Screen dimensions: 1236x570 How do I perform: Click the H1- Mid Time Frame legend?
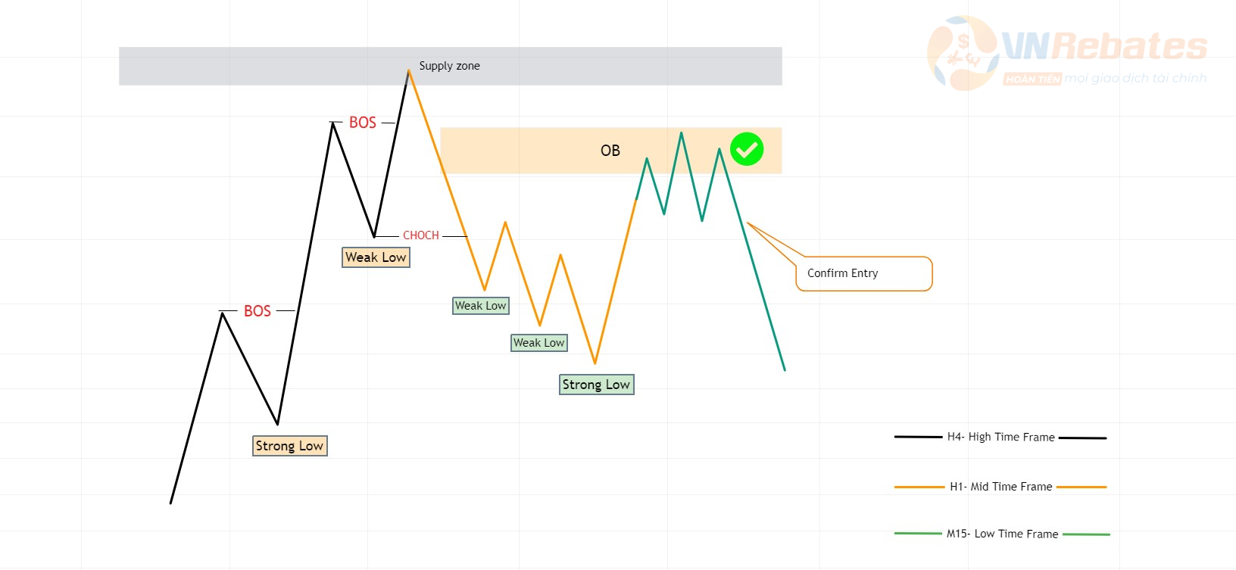(1001, 487)
